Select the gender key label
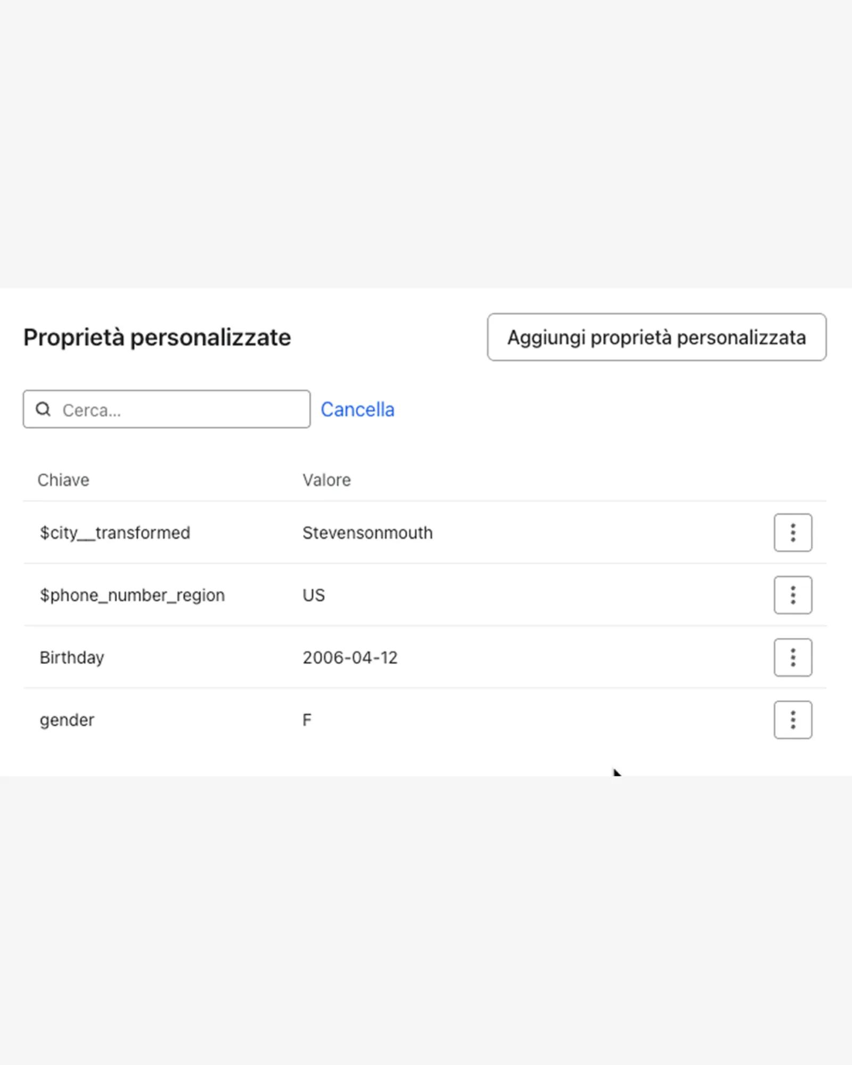 (x=67, y=720)
